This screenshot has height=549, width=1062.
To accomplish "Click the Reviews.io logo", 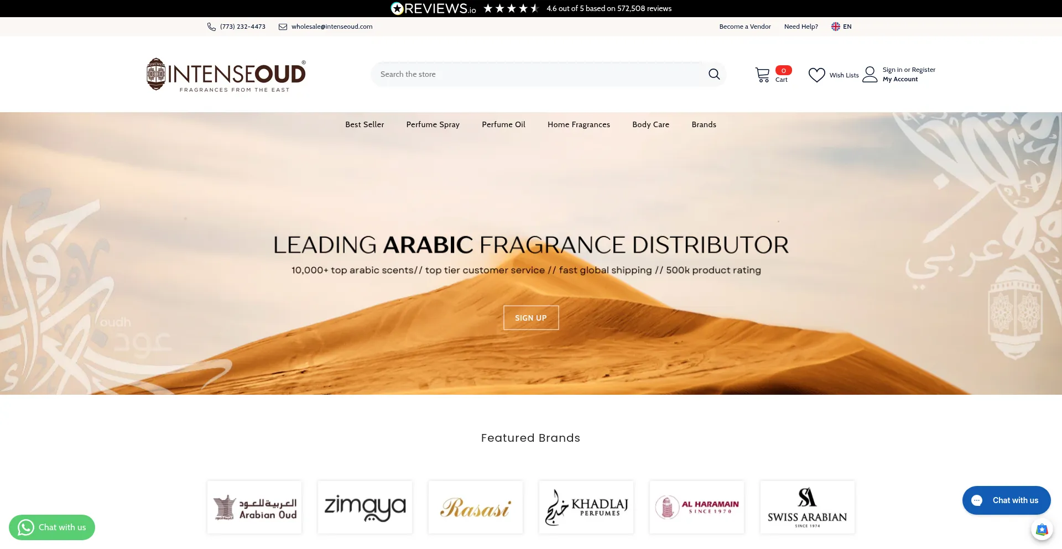I will [x=433, y=8].
